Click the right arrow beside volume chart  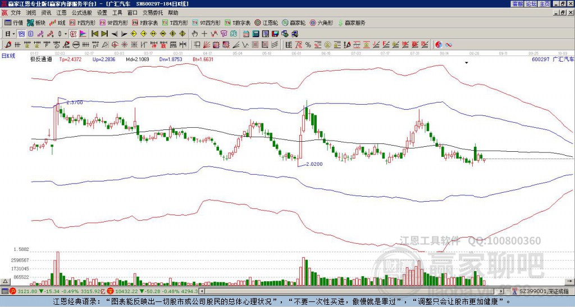(570, 281)
